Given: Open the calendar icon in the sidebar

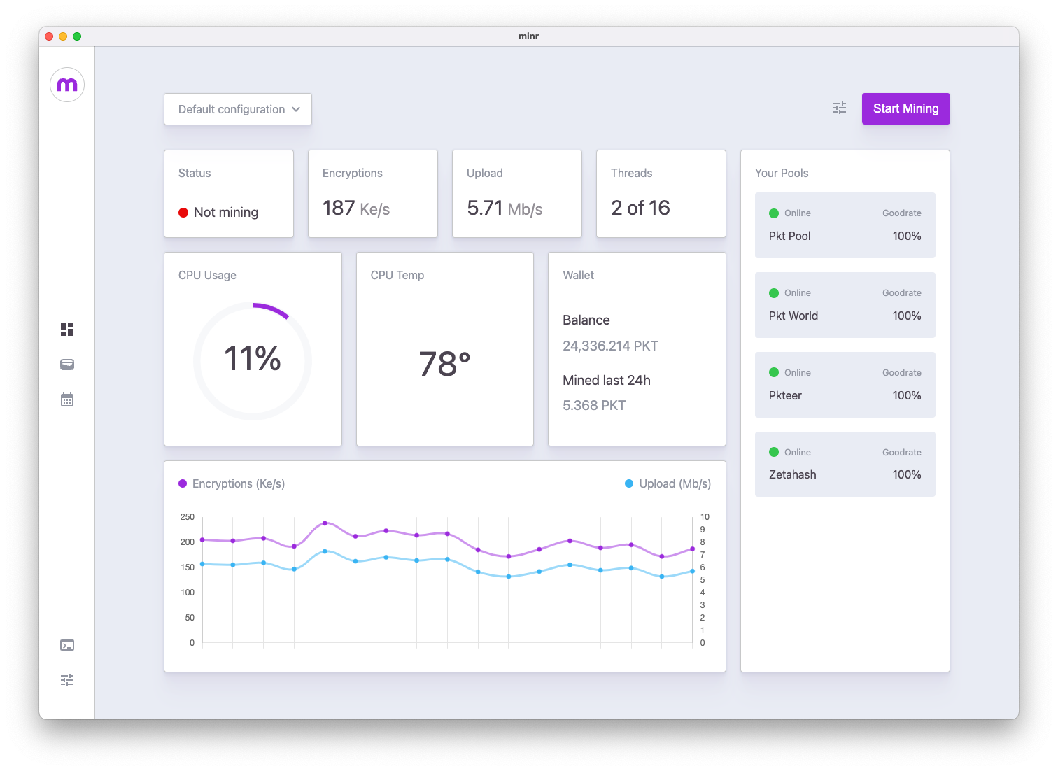Looking at the screenshot, I should click(x=67, y=399).
